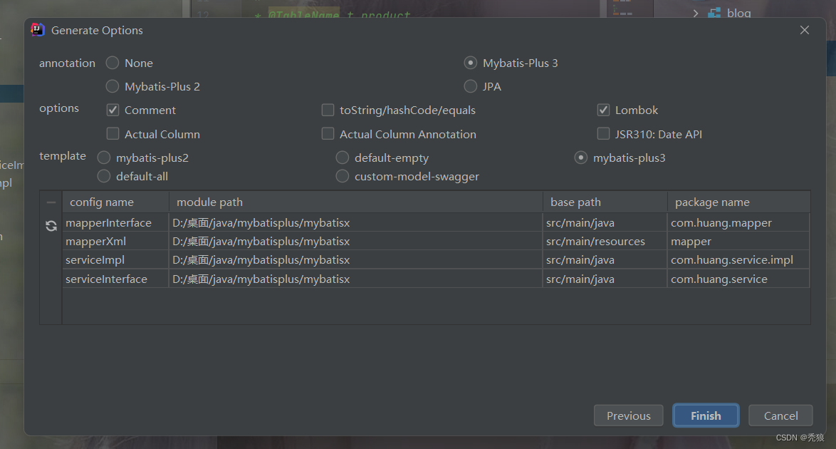Click the Finish button

coord(706,416)
